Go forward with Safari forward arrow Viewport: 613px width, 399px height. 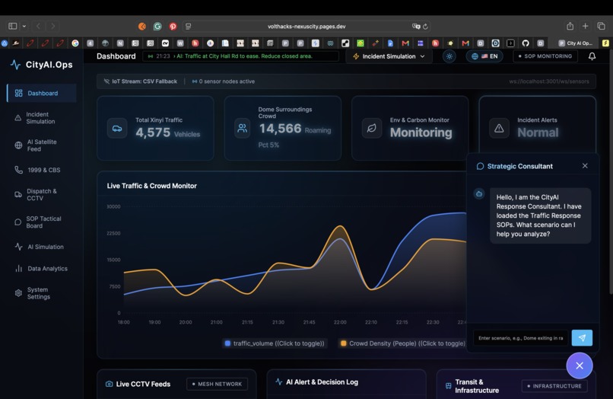52,26
